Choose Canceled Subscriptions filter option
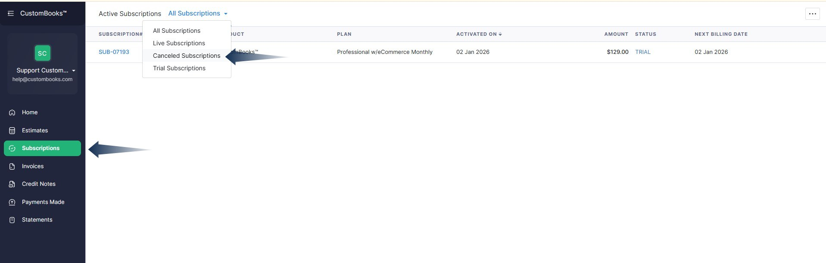Screen dimensions: 826x263 [187, 56]
